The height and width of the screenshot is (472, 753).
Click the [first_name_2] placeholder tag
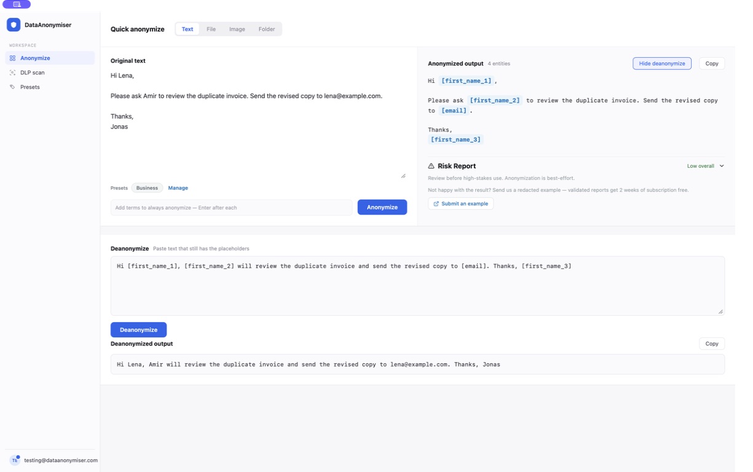point(495,100)
